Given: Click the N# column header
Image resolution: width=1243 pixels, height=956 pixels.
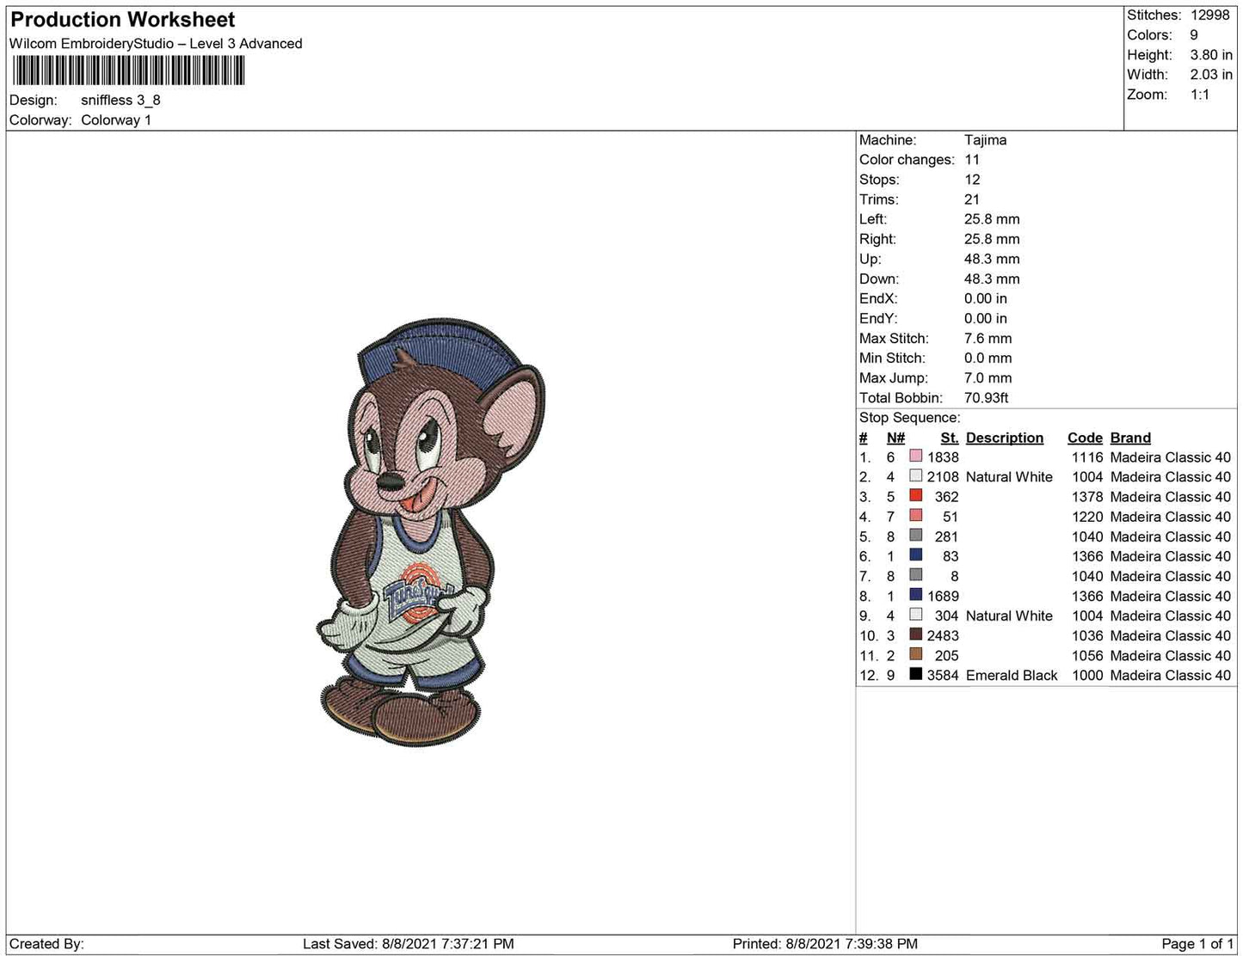Looking at the screenshot, I should [895, 438].
